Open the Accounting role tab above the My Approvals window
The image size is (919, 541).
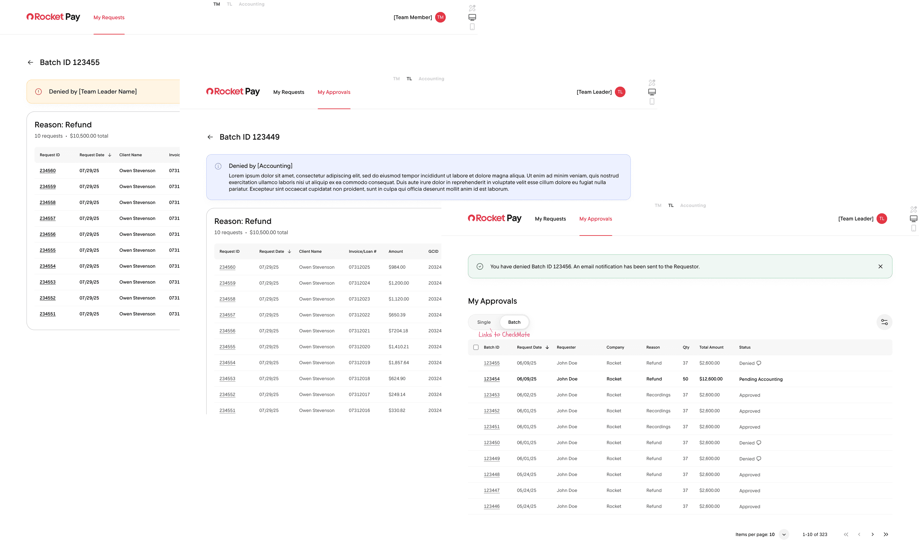click(x=692, y=205)
